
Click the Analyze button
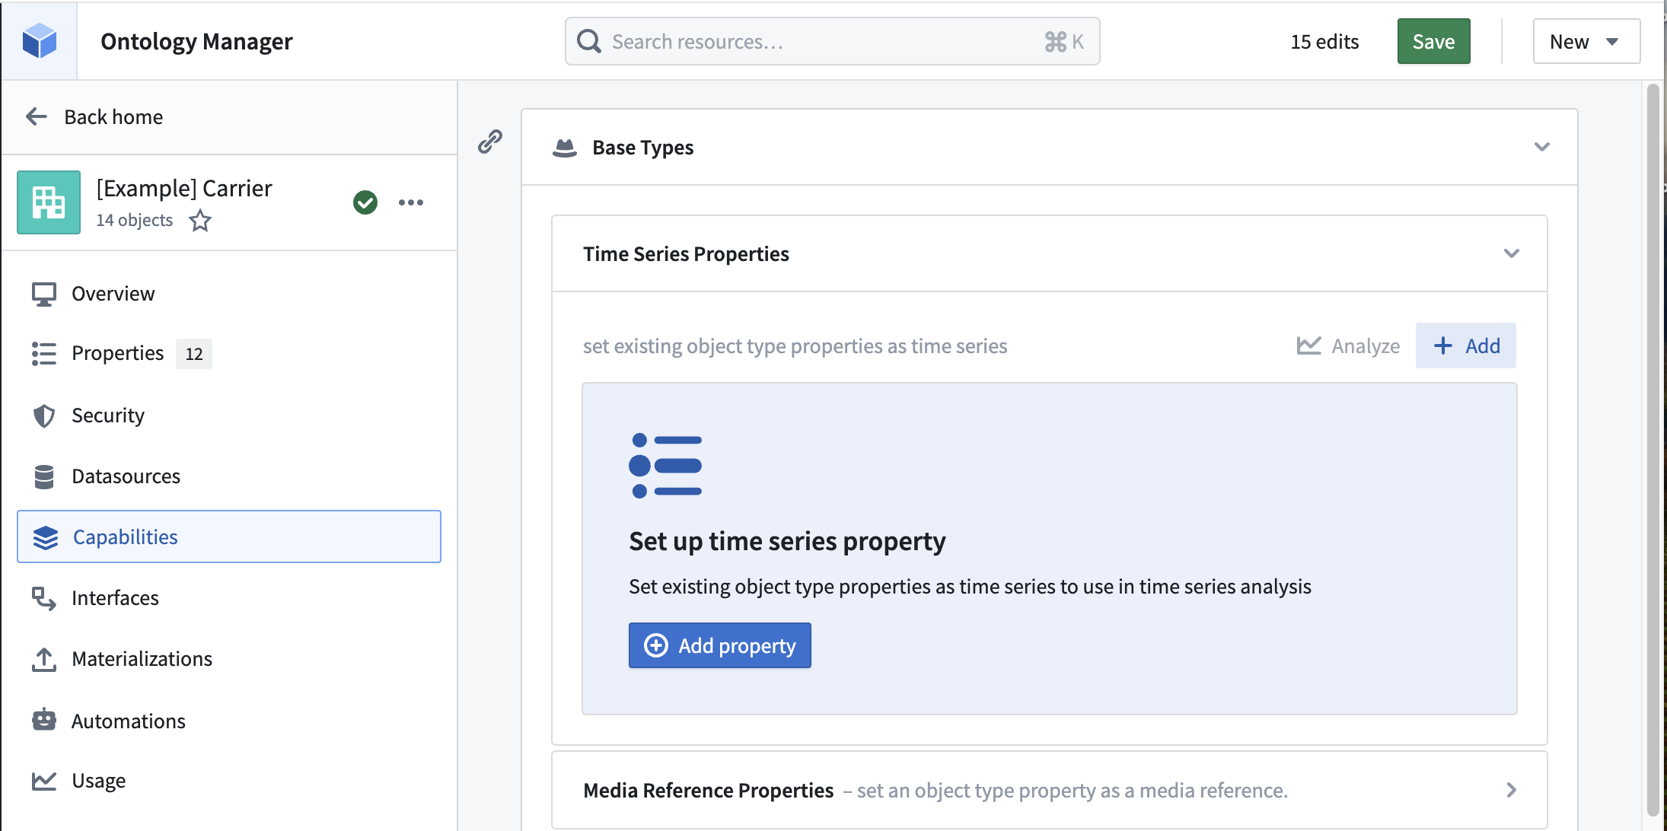(1348, 345)
